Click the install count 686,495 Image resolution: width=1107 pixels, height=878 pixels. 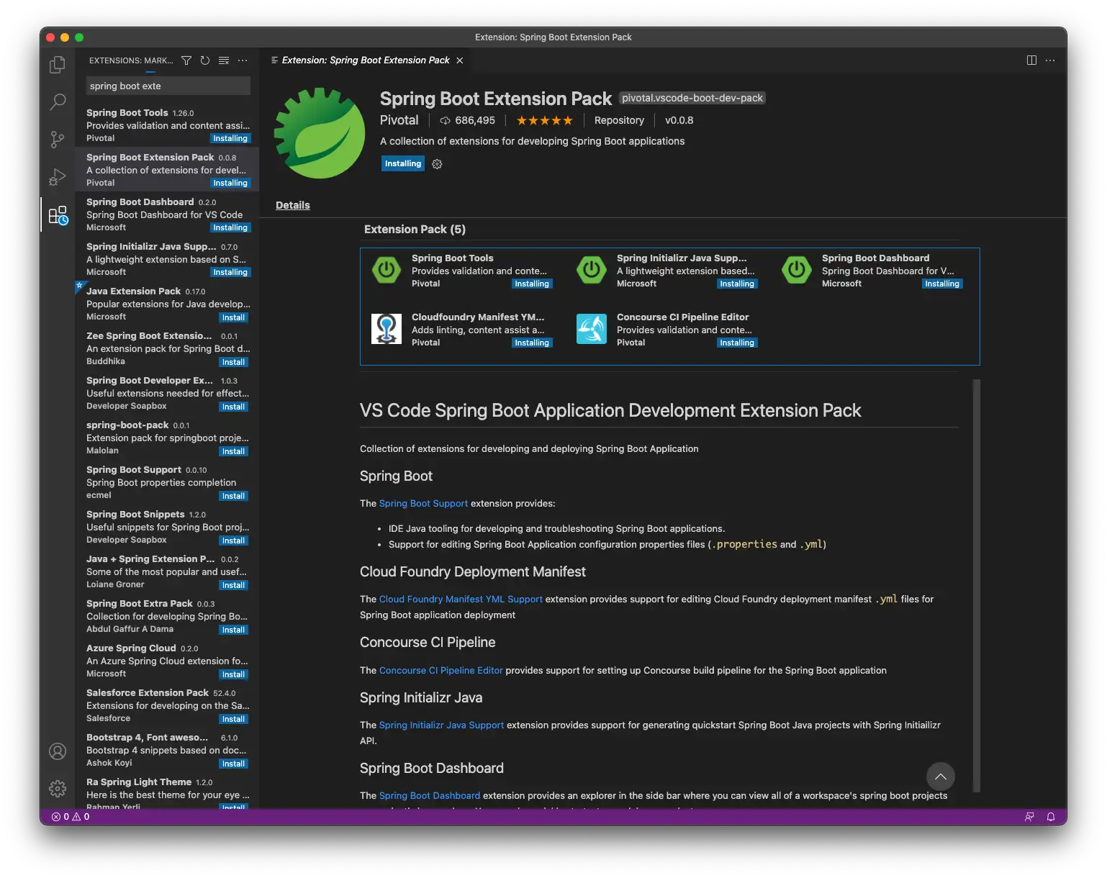[x=468, y=121]
